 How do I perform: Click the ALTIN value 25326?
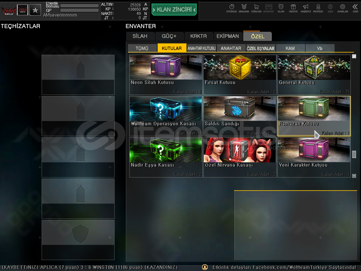tap(135, 5)
